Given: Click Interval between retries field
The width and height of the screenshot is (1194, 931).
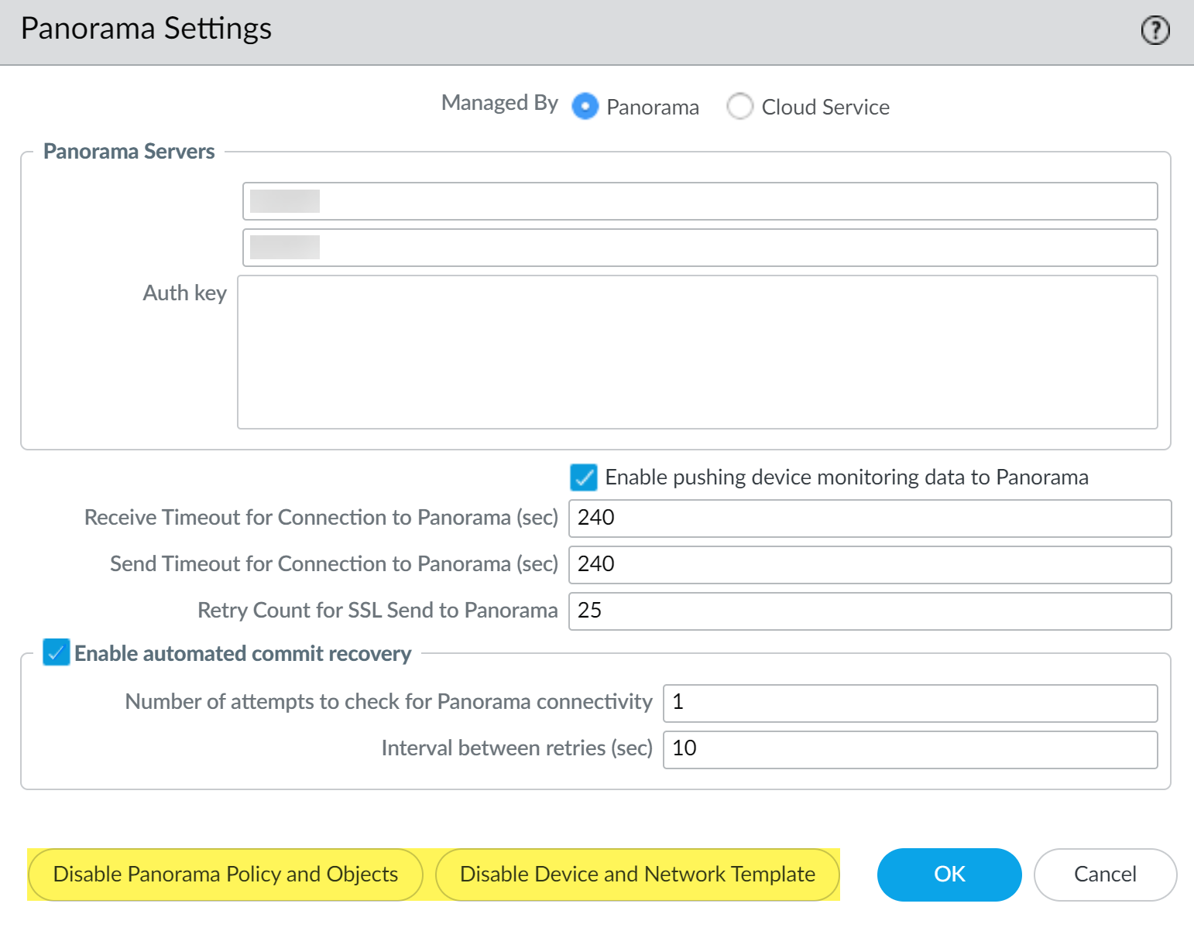Looking at the screenshot, I should [x=910, y=749].
